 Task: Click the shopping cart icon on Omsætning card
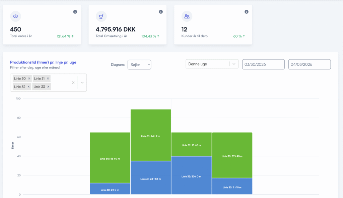101,16
